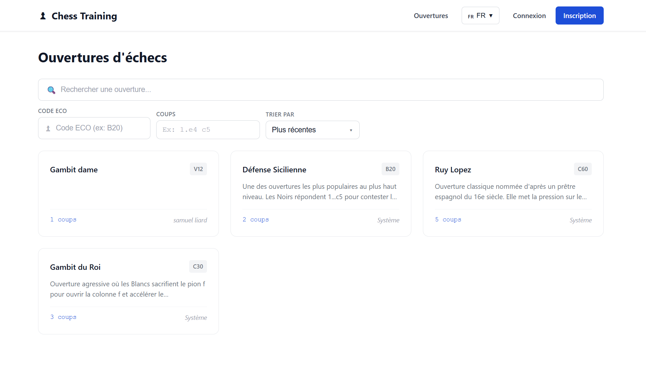Open the Ouvertures nav menu item
The height and width of the screenshot is (366, 646).
coord(431,16)
